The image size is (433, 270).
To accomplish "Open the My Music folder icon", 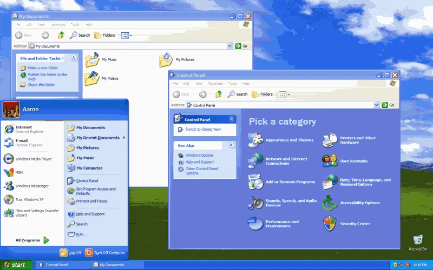I will 92,59.
